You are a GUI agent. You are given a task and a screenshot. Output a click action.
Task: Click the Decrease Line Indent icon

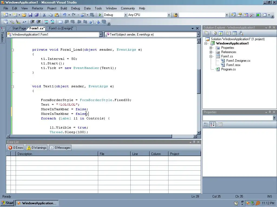pos(32,22)
